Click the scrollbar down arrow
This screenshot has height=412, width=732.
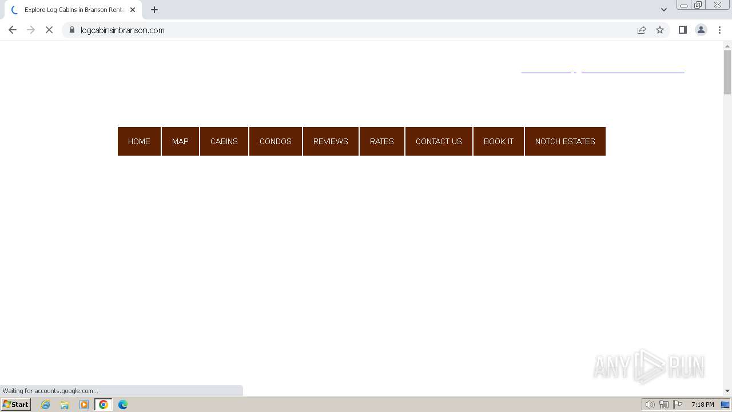727,391
